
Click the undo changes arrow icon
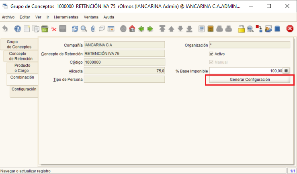[5, 29]
